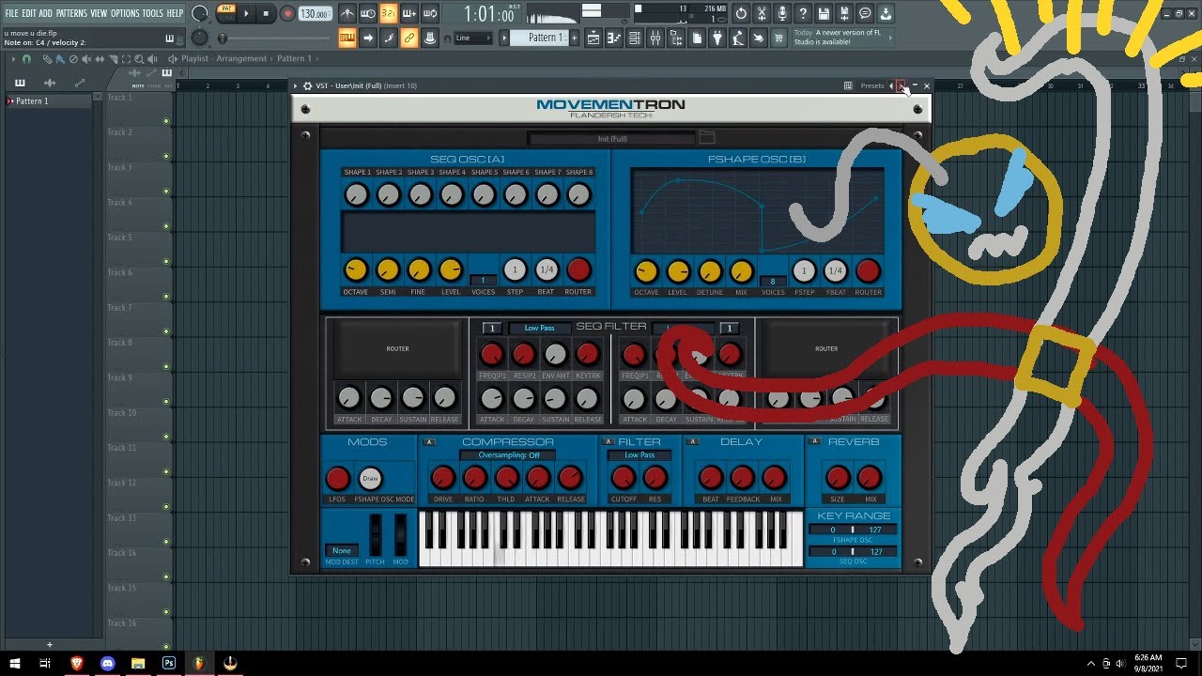Open the EDIT menu
Image resolution: width=1202 pixels, height=676 pixels.
pyautogui.click(x=29, y=13)
